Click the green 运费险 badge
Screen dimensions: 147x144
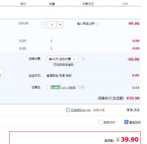[56, 87]
